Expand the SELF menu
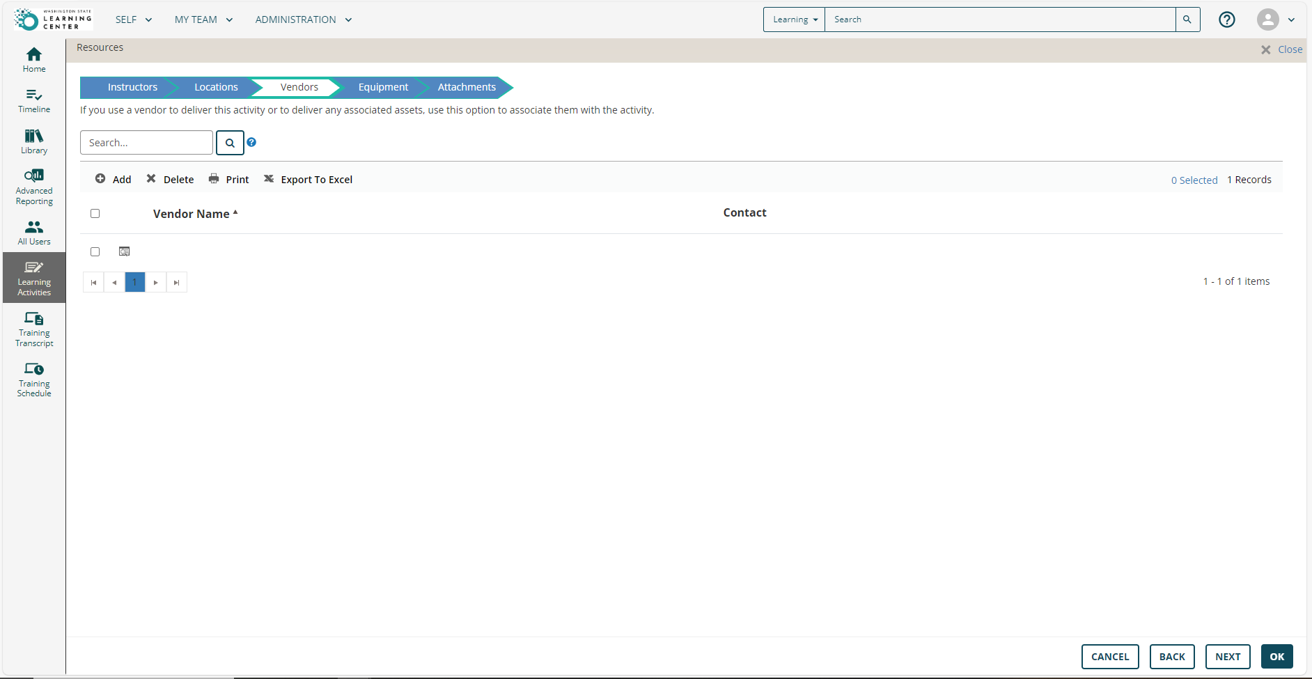 [134, 19]
